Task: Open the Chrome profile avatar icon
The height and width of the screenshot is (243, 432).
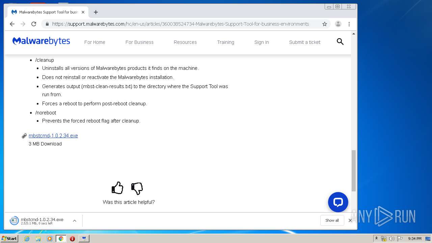Action: pos(338,24)
